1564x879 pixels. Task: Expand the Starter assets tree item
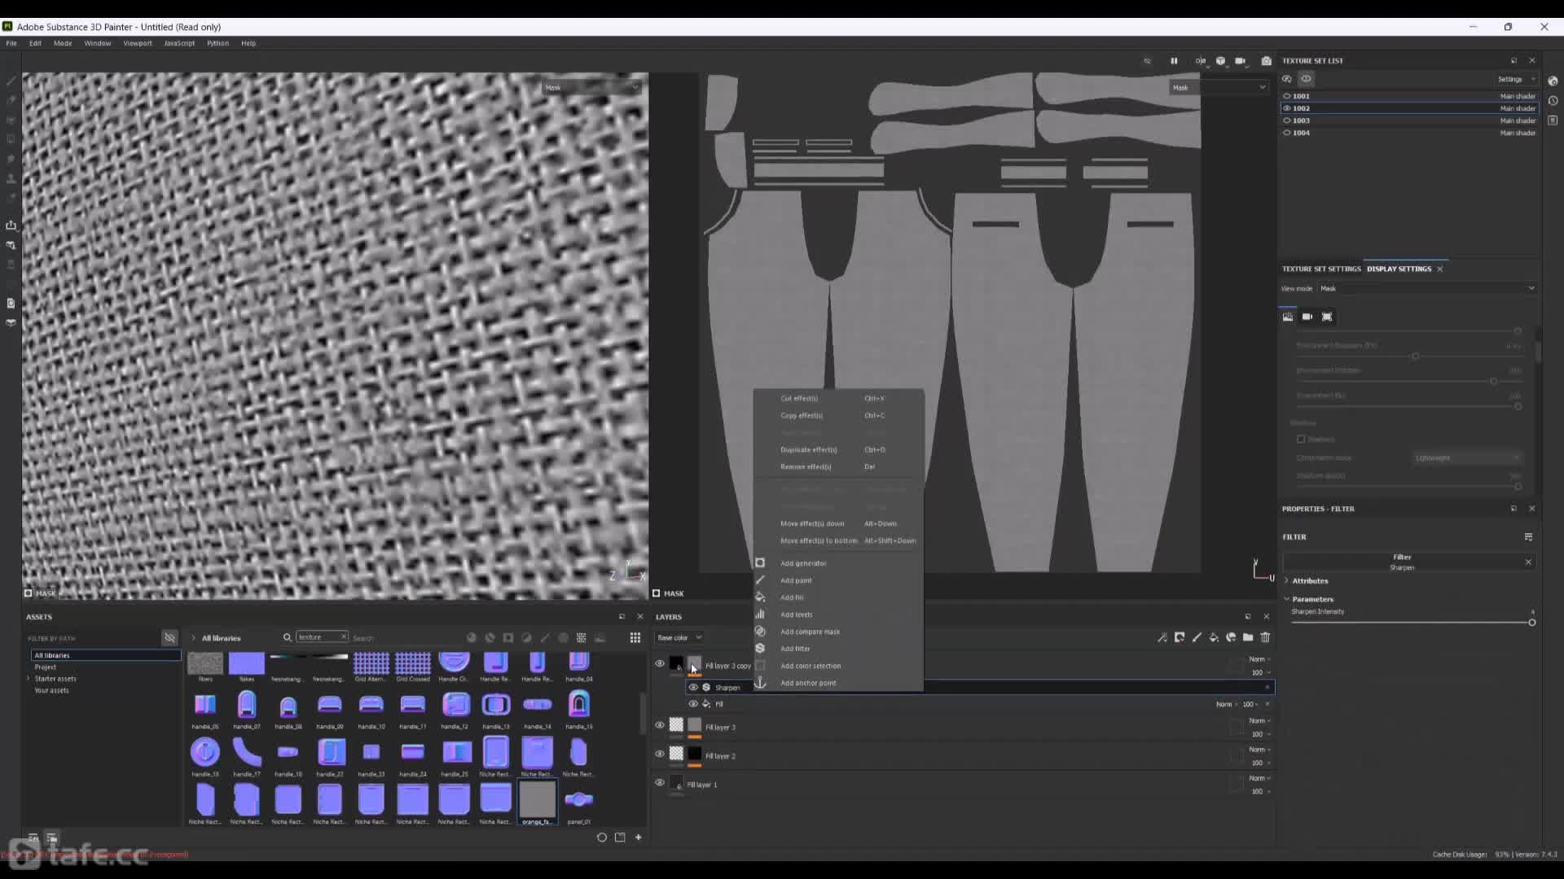pyautogui.click(x=29, y=679)
